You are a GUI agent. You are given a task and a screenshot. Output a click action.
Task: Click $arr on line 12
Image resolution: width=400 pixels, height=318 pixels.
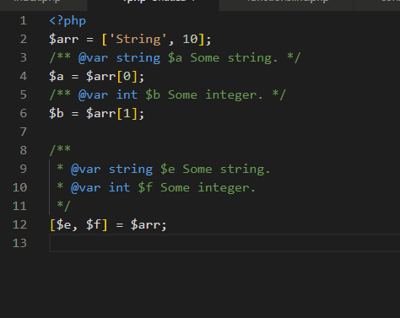click(145, 225)
